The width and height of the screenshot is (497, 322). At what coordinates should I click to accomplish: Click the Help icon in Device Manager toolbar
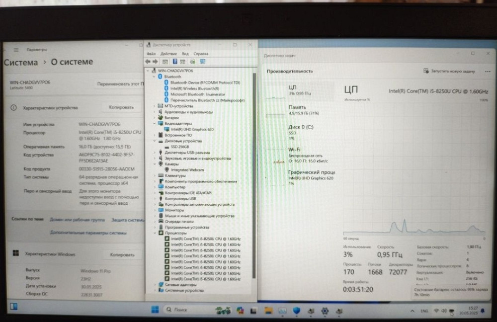coord(175,61)
